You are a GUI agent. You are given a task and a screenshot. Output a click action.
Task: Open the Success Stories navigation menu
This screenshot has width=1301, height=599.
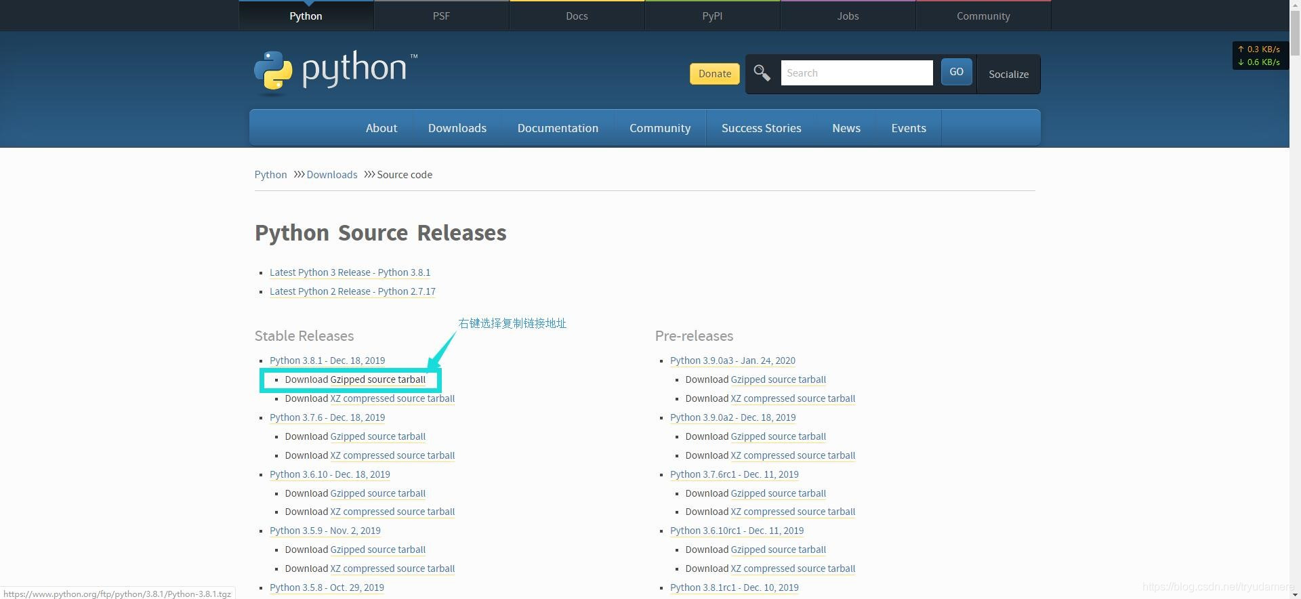761,128
